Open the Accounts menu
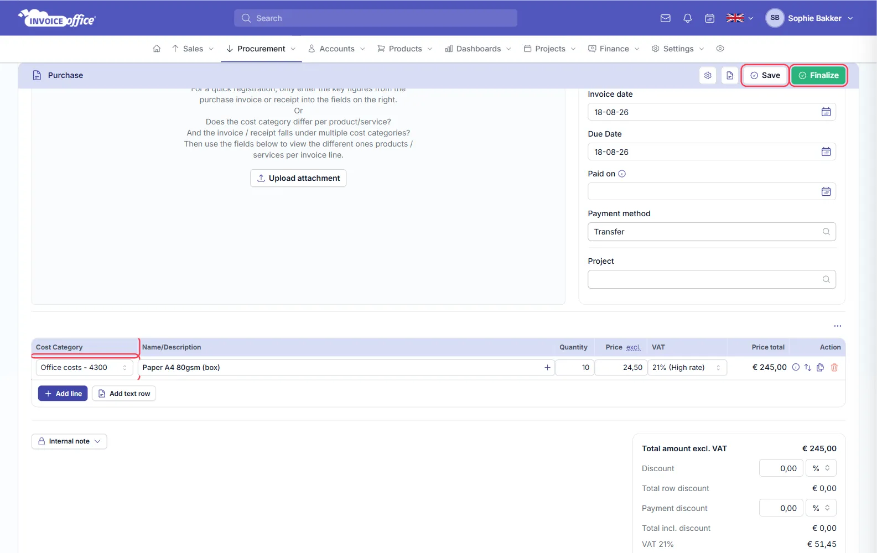 [336, 49]
